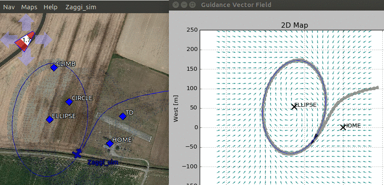Click the 50 tick label on the axis
The width and height of the screenshot is (384, 185).
pos(194,108)
